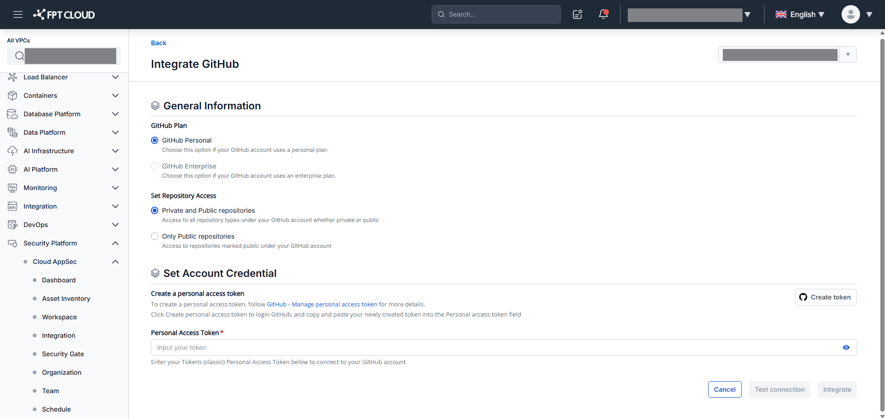This screenshot has width=885, height=419.
Task: Open the task list icon beside the search bar
Action: tap(578, 14)
